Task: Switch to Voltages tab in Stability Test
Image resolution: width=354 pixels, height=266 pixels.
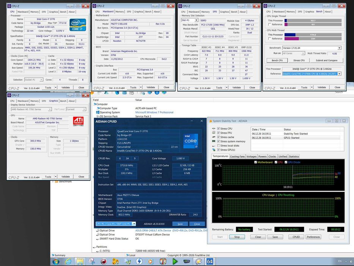Action: point(252,157)
